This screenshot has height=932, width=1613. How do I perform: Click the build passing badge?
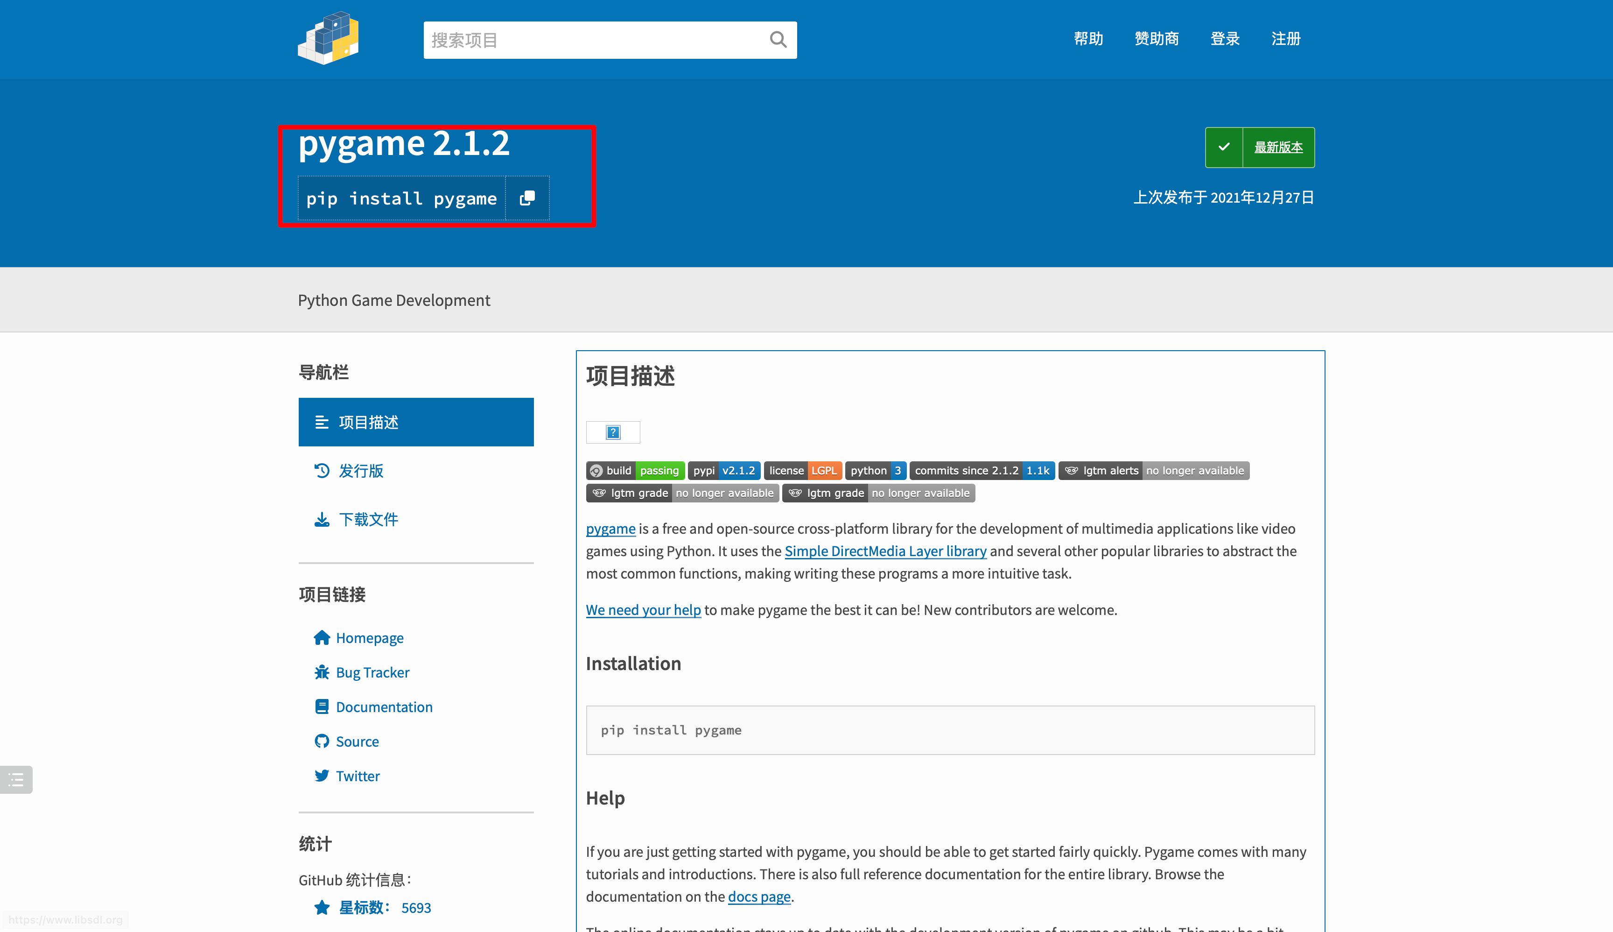coord(635,471)
